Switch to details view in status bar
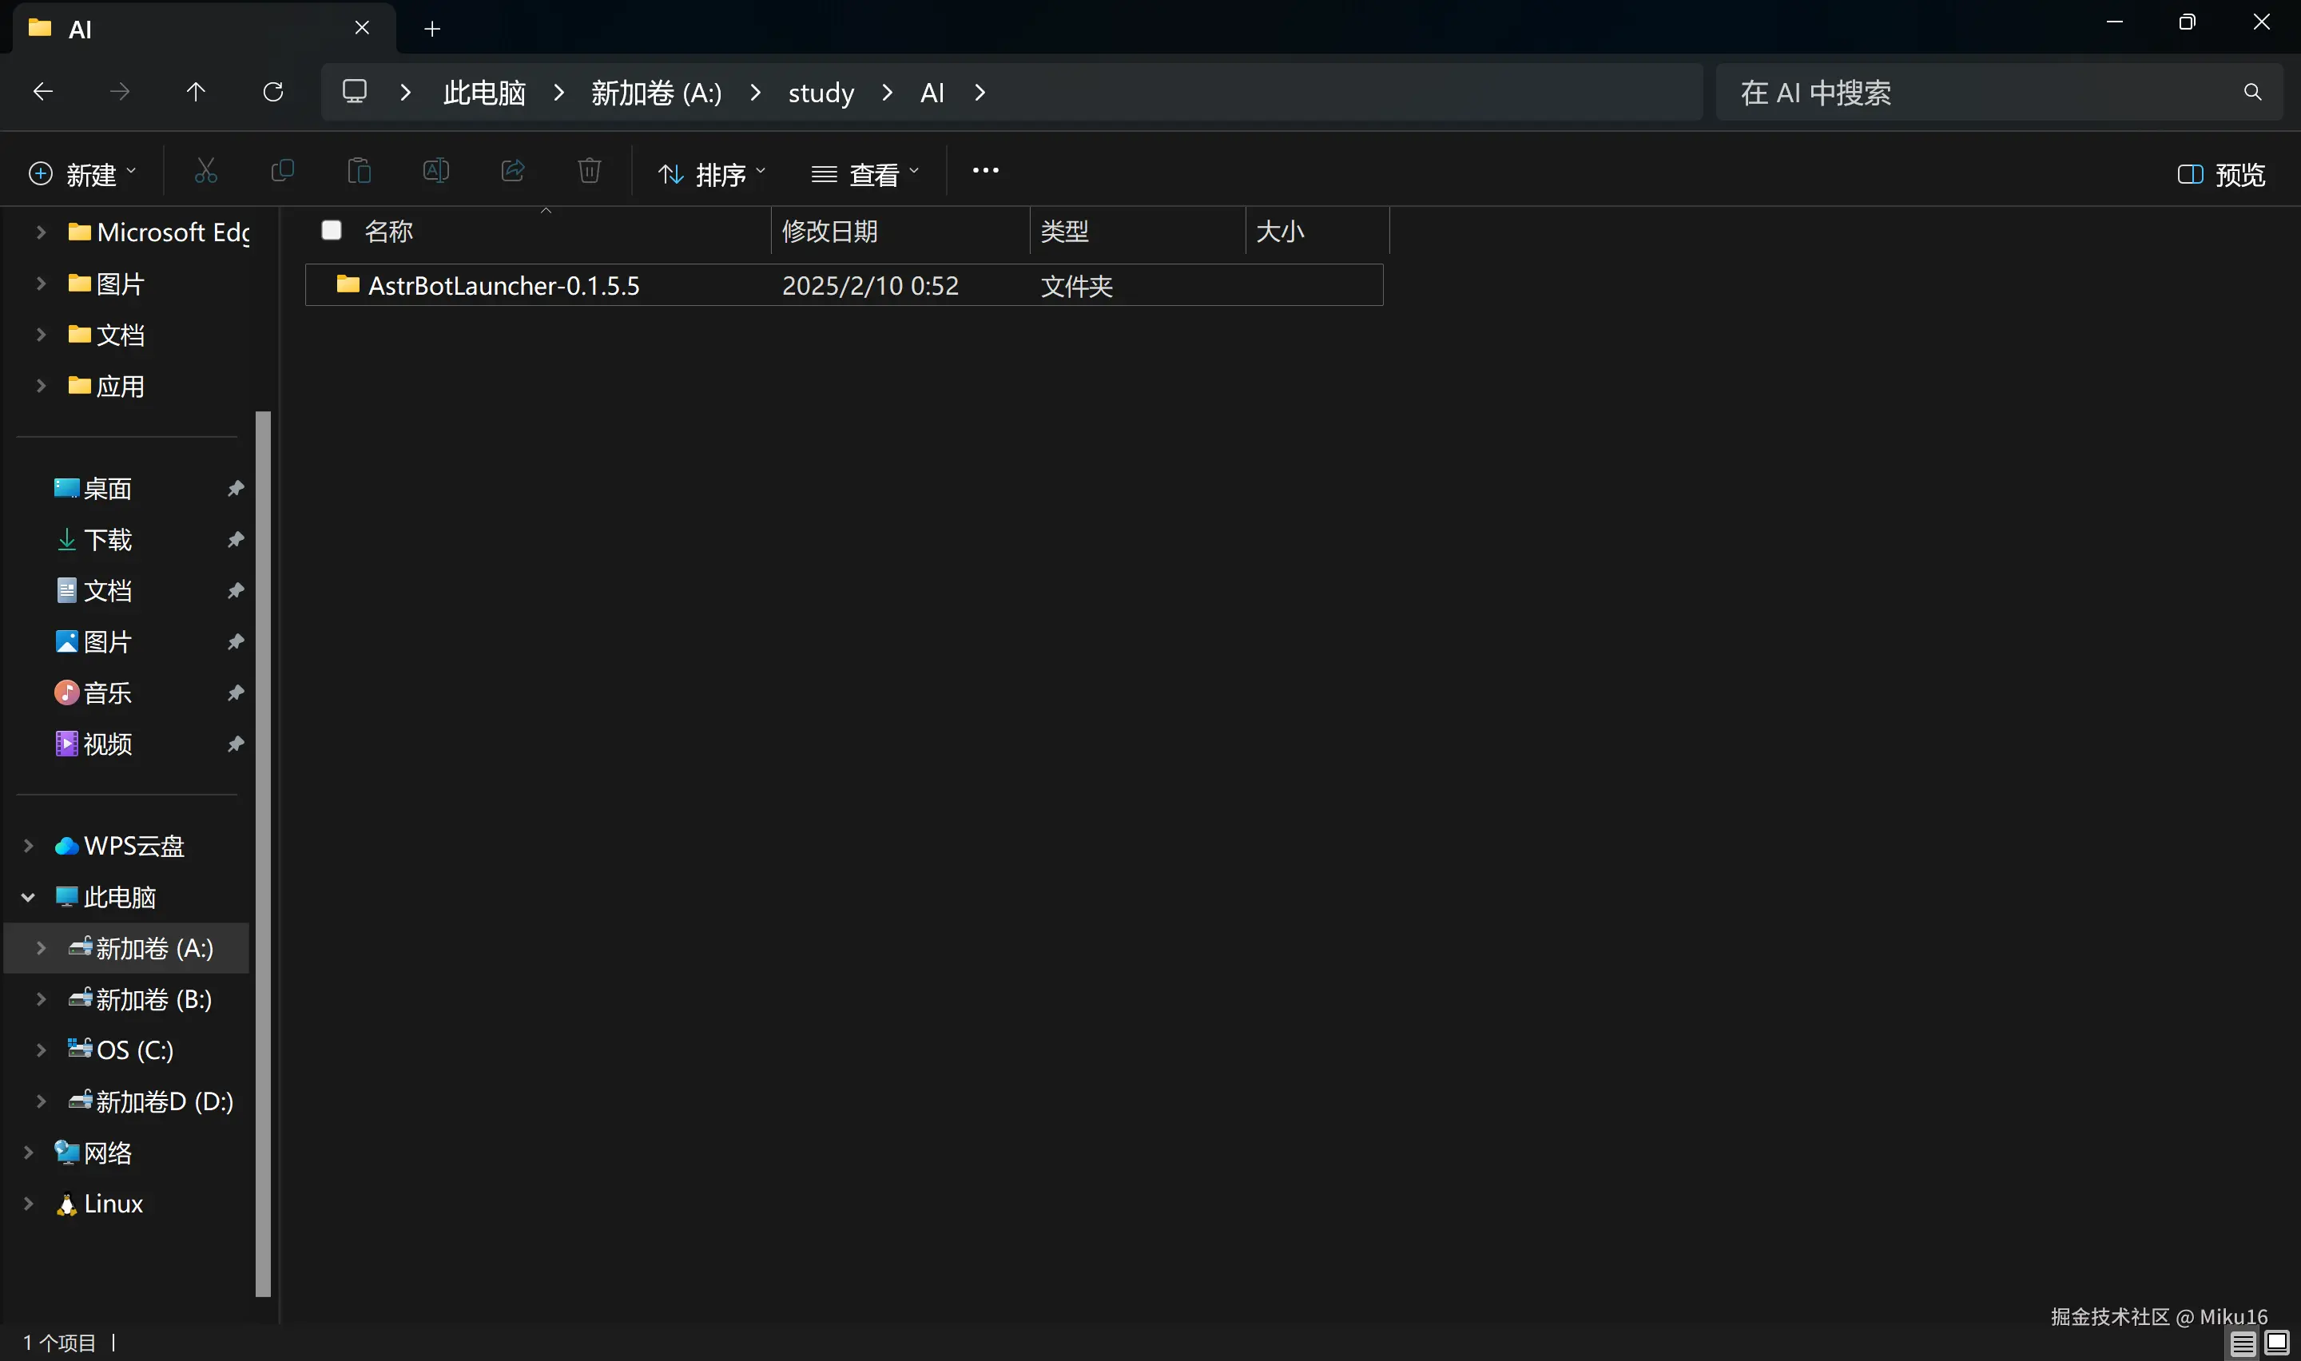 [x=2243, y=1343]
